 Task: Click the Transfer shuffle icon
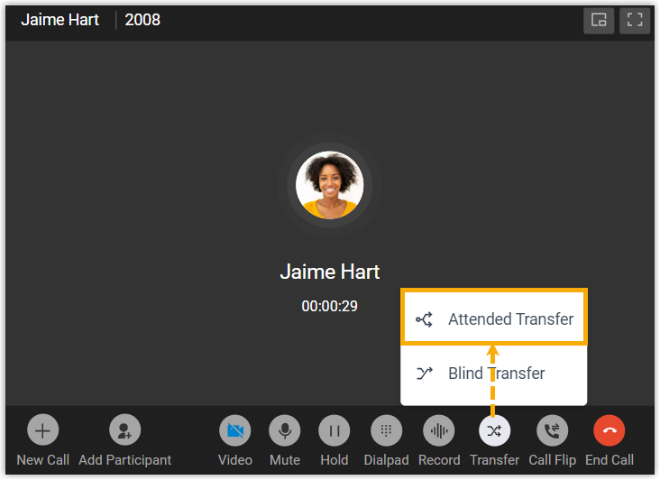coord(495,430)
